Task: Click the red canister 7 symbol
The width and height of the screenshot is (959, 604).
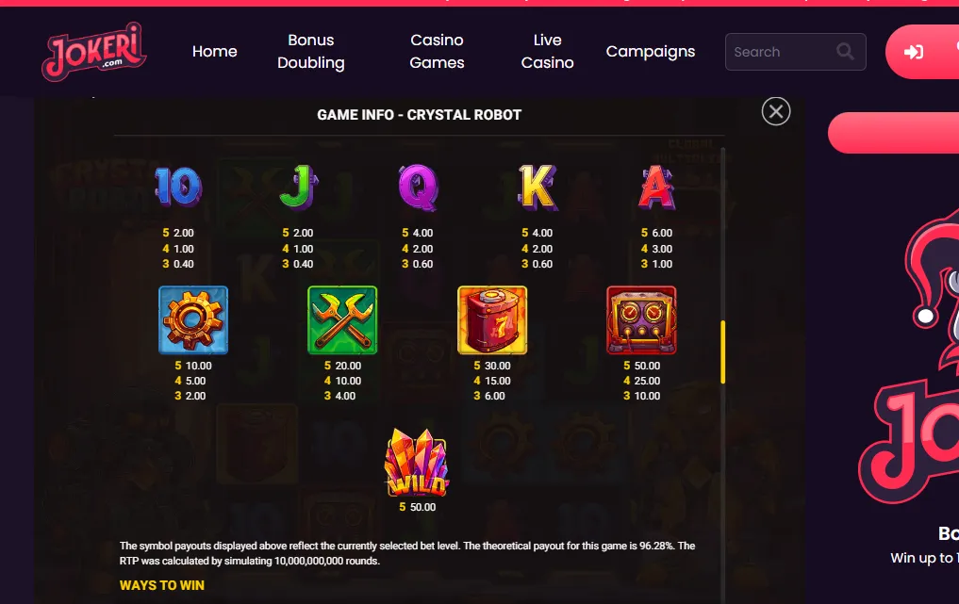Action: [492, 320]
